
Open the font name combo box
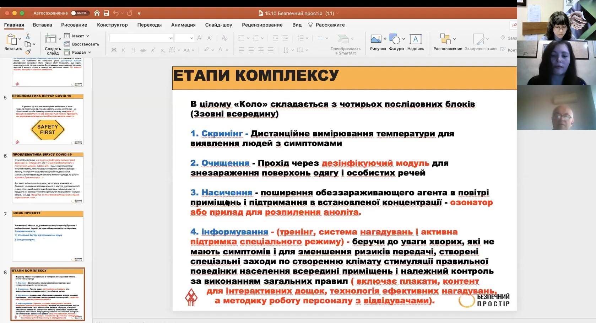click(x=141, y=38)
